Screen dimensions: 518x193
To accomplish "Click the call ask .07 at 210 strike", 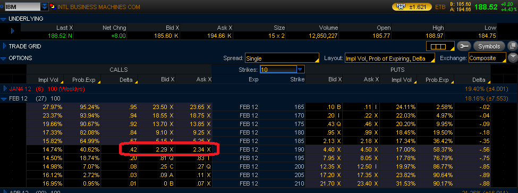I will tap(200, 184).
